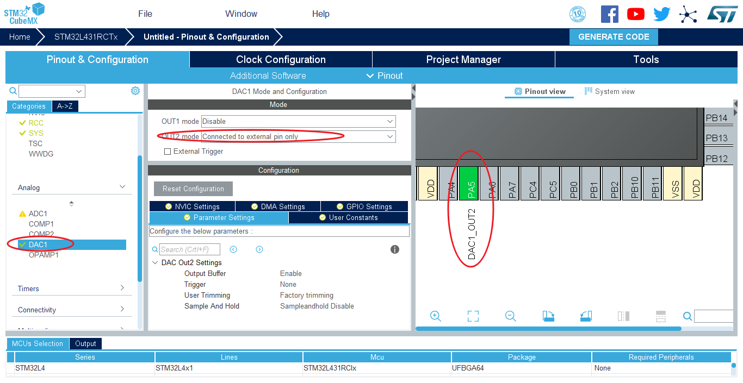Go to next parameter search result
743x383 pixels.
coord(259,249)
